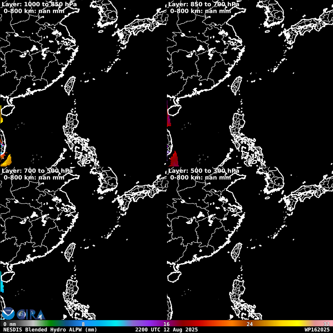The height and width of the screenshot is (333, 333).
Task: Click the 'NESDIS Blended Hydro ALPW (mm)' caption
Action: click(x=50, y=330)
